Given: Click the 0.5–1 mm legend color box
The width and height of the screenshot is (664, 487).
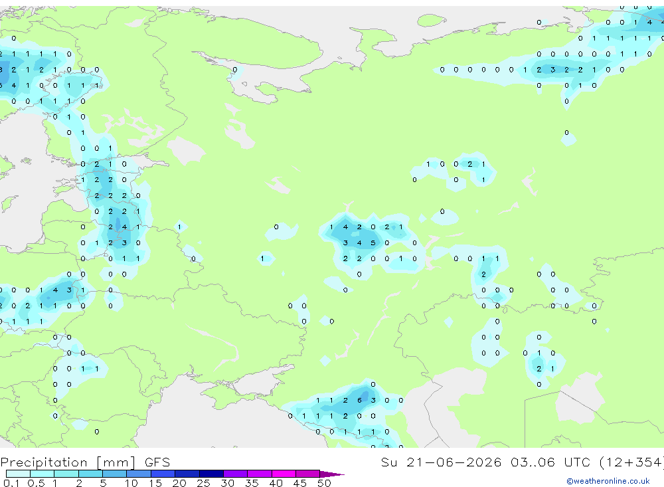Looking at the screenshot, I should click(42, 474).
